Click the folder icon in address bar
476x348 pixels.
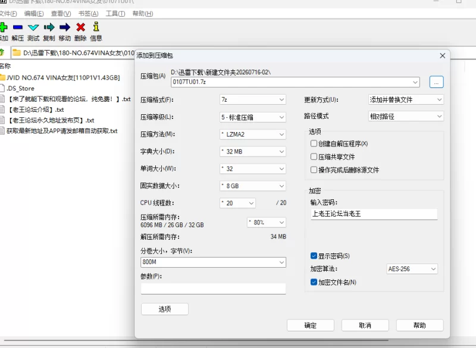pos(17,53)
